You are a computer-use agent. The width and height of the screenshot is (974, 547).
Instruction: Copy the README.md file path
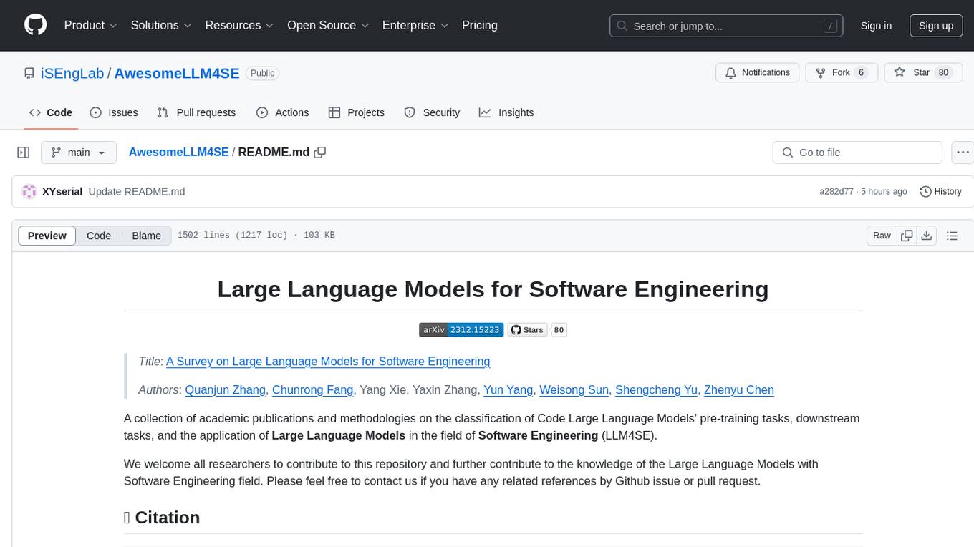(320, 153)
